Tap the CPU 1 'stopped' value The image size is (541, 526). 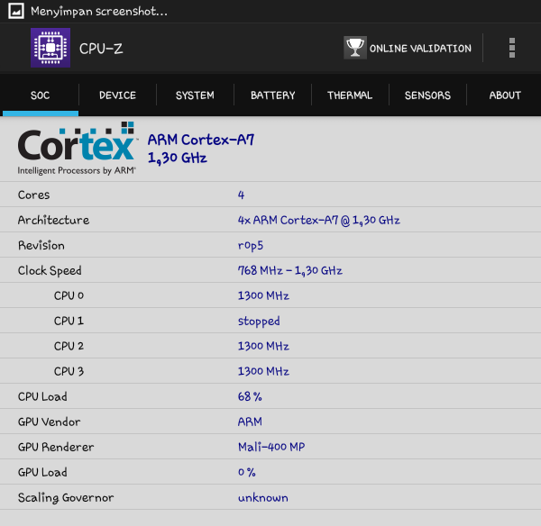tap(259, 322)
